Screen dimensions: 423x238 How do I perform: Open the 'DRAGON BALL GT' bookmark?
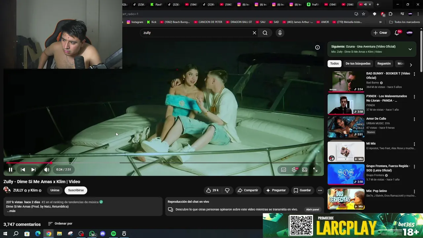(239, 22)
